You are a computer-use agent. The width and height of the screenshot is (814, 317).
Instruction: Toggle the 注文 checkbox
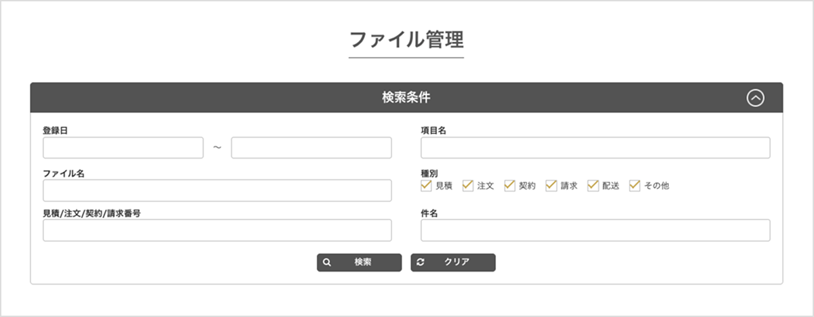[468, 186]
